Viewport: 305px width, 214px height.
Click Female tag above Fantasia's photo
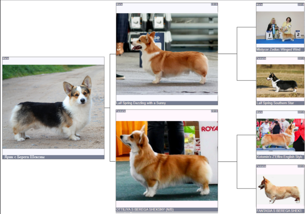click(x=261, y=166)
